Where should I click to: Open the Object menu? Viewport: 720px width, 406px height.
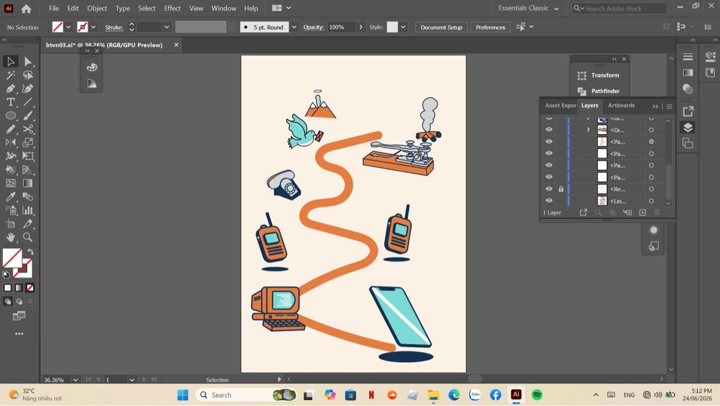pos(97,8)
